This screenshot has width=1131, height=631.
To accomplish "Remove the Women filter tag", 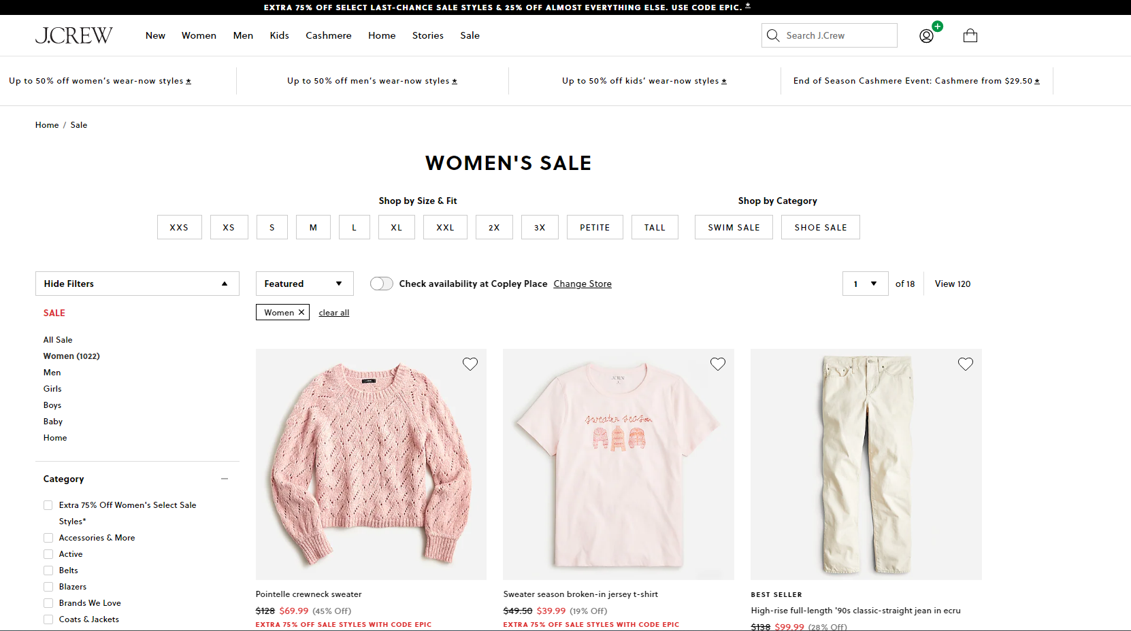I will coord(301,312).
